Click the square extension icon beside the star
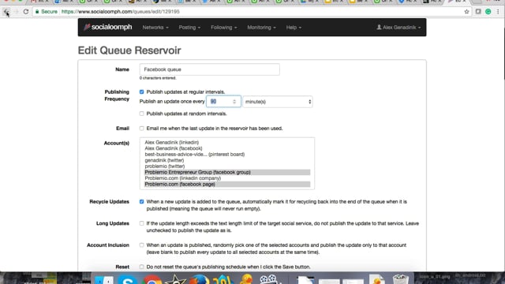The height and width of the screenshot is (284, 505). coord(478,12)
